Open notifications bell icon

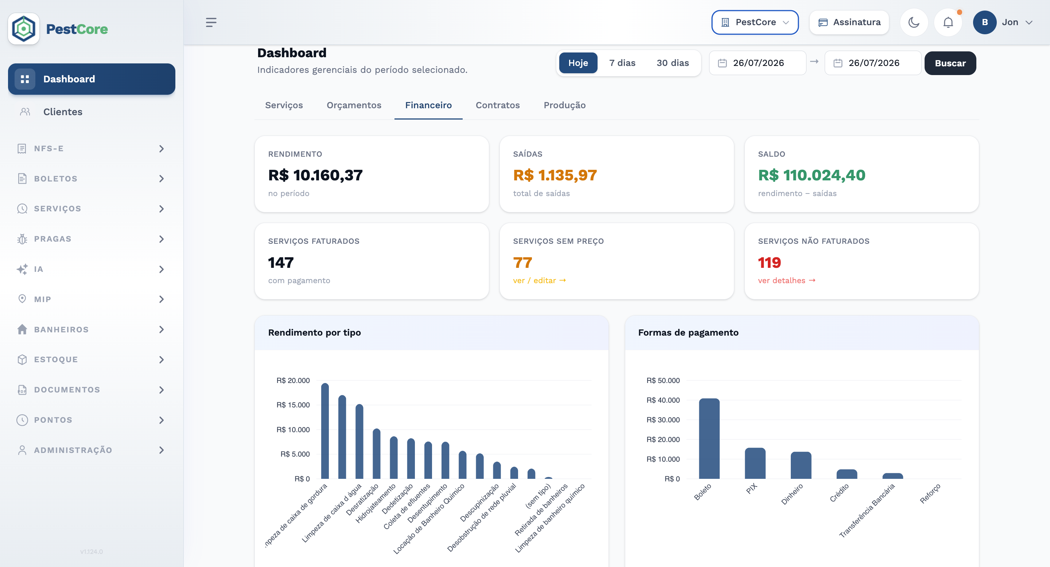948,22
